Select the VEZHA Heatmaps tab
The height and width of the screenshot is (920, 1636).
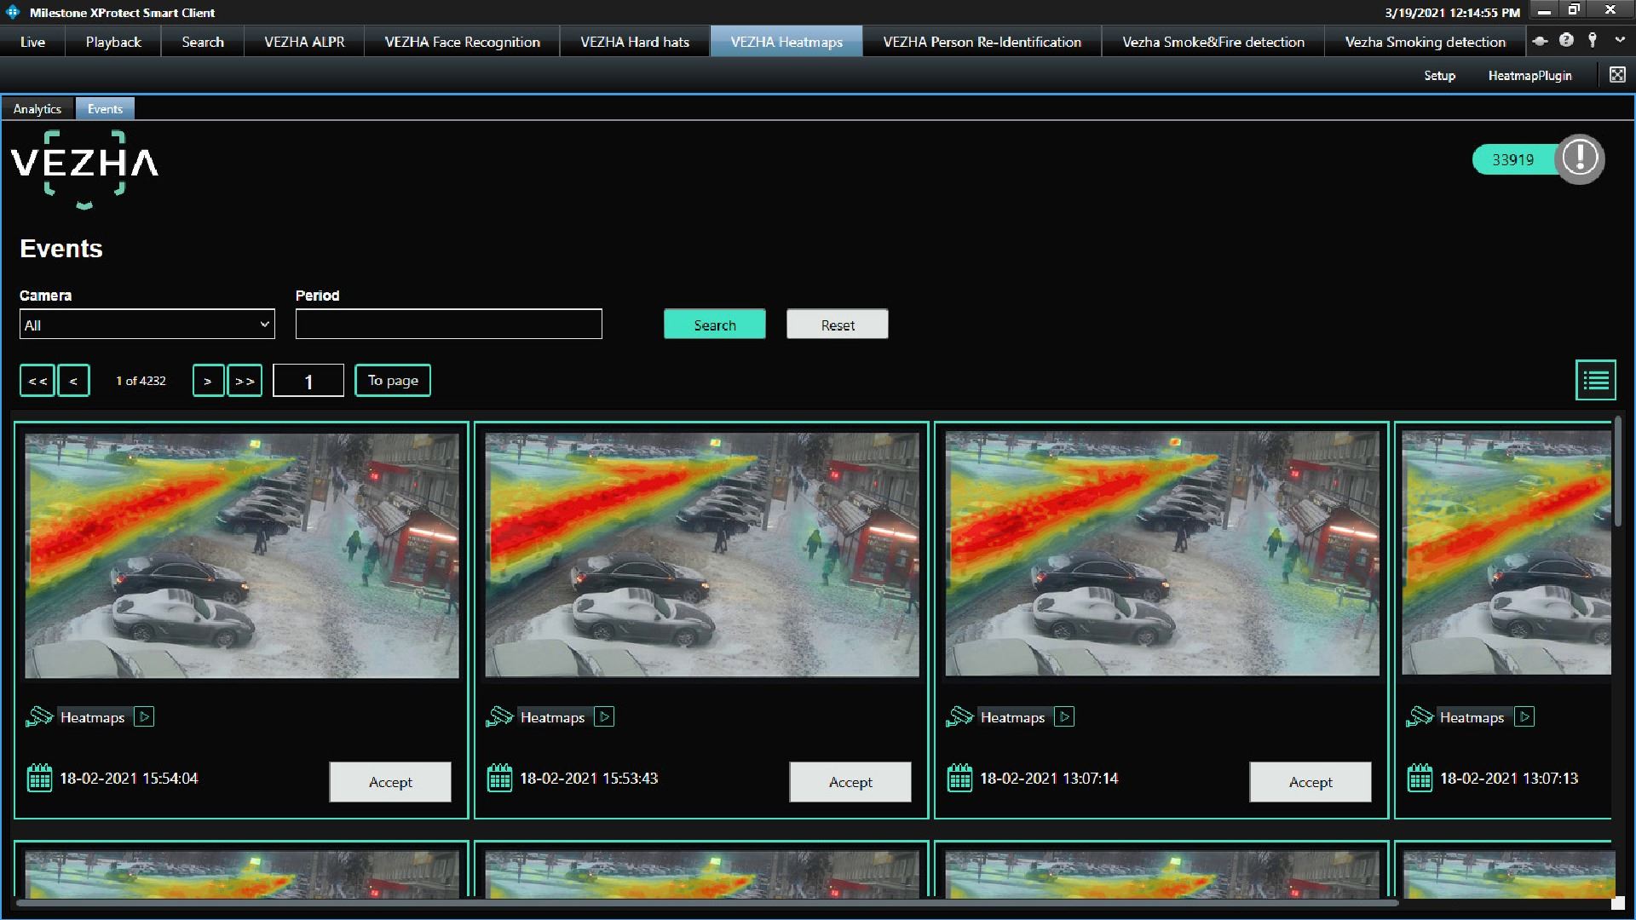(786, 41)
